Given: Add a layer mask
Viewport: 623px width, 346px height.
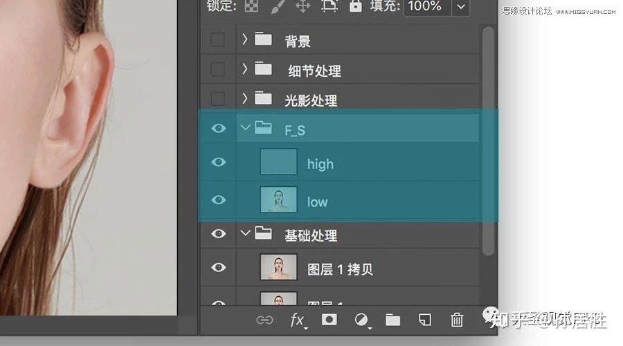Looking at the screenshot, I should pyautogui.click(x=329, y=320).
